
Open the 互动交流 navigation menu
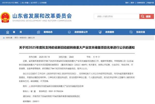[141, 32]
